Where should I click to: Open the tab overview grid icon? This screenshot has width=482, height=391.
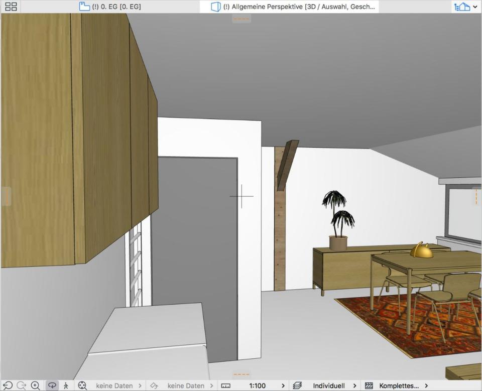click(x=11, y=7)
